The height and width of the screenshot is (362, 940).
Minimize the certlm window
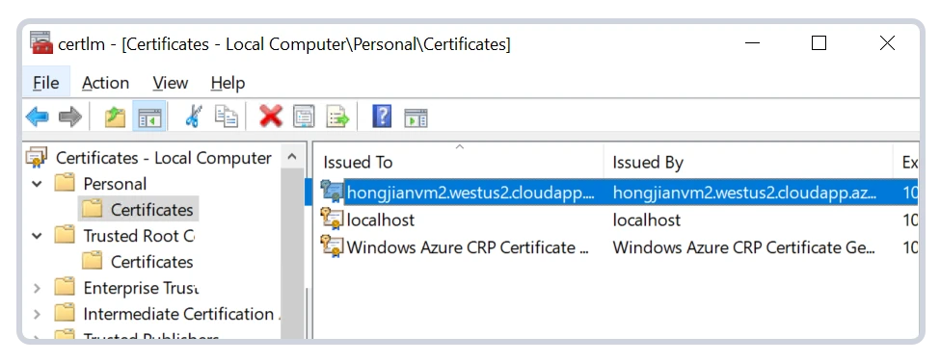pos(753,43)
